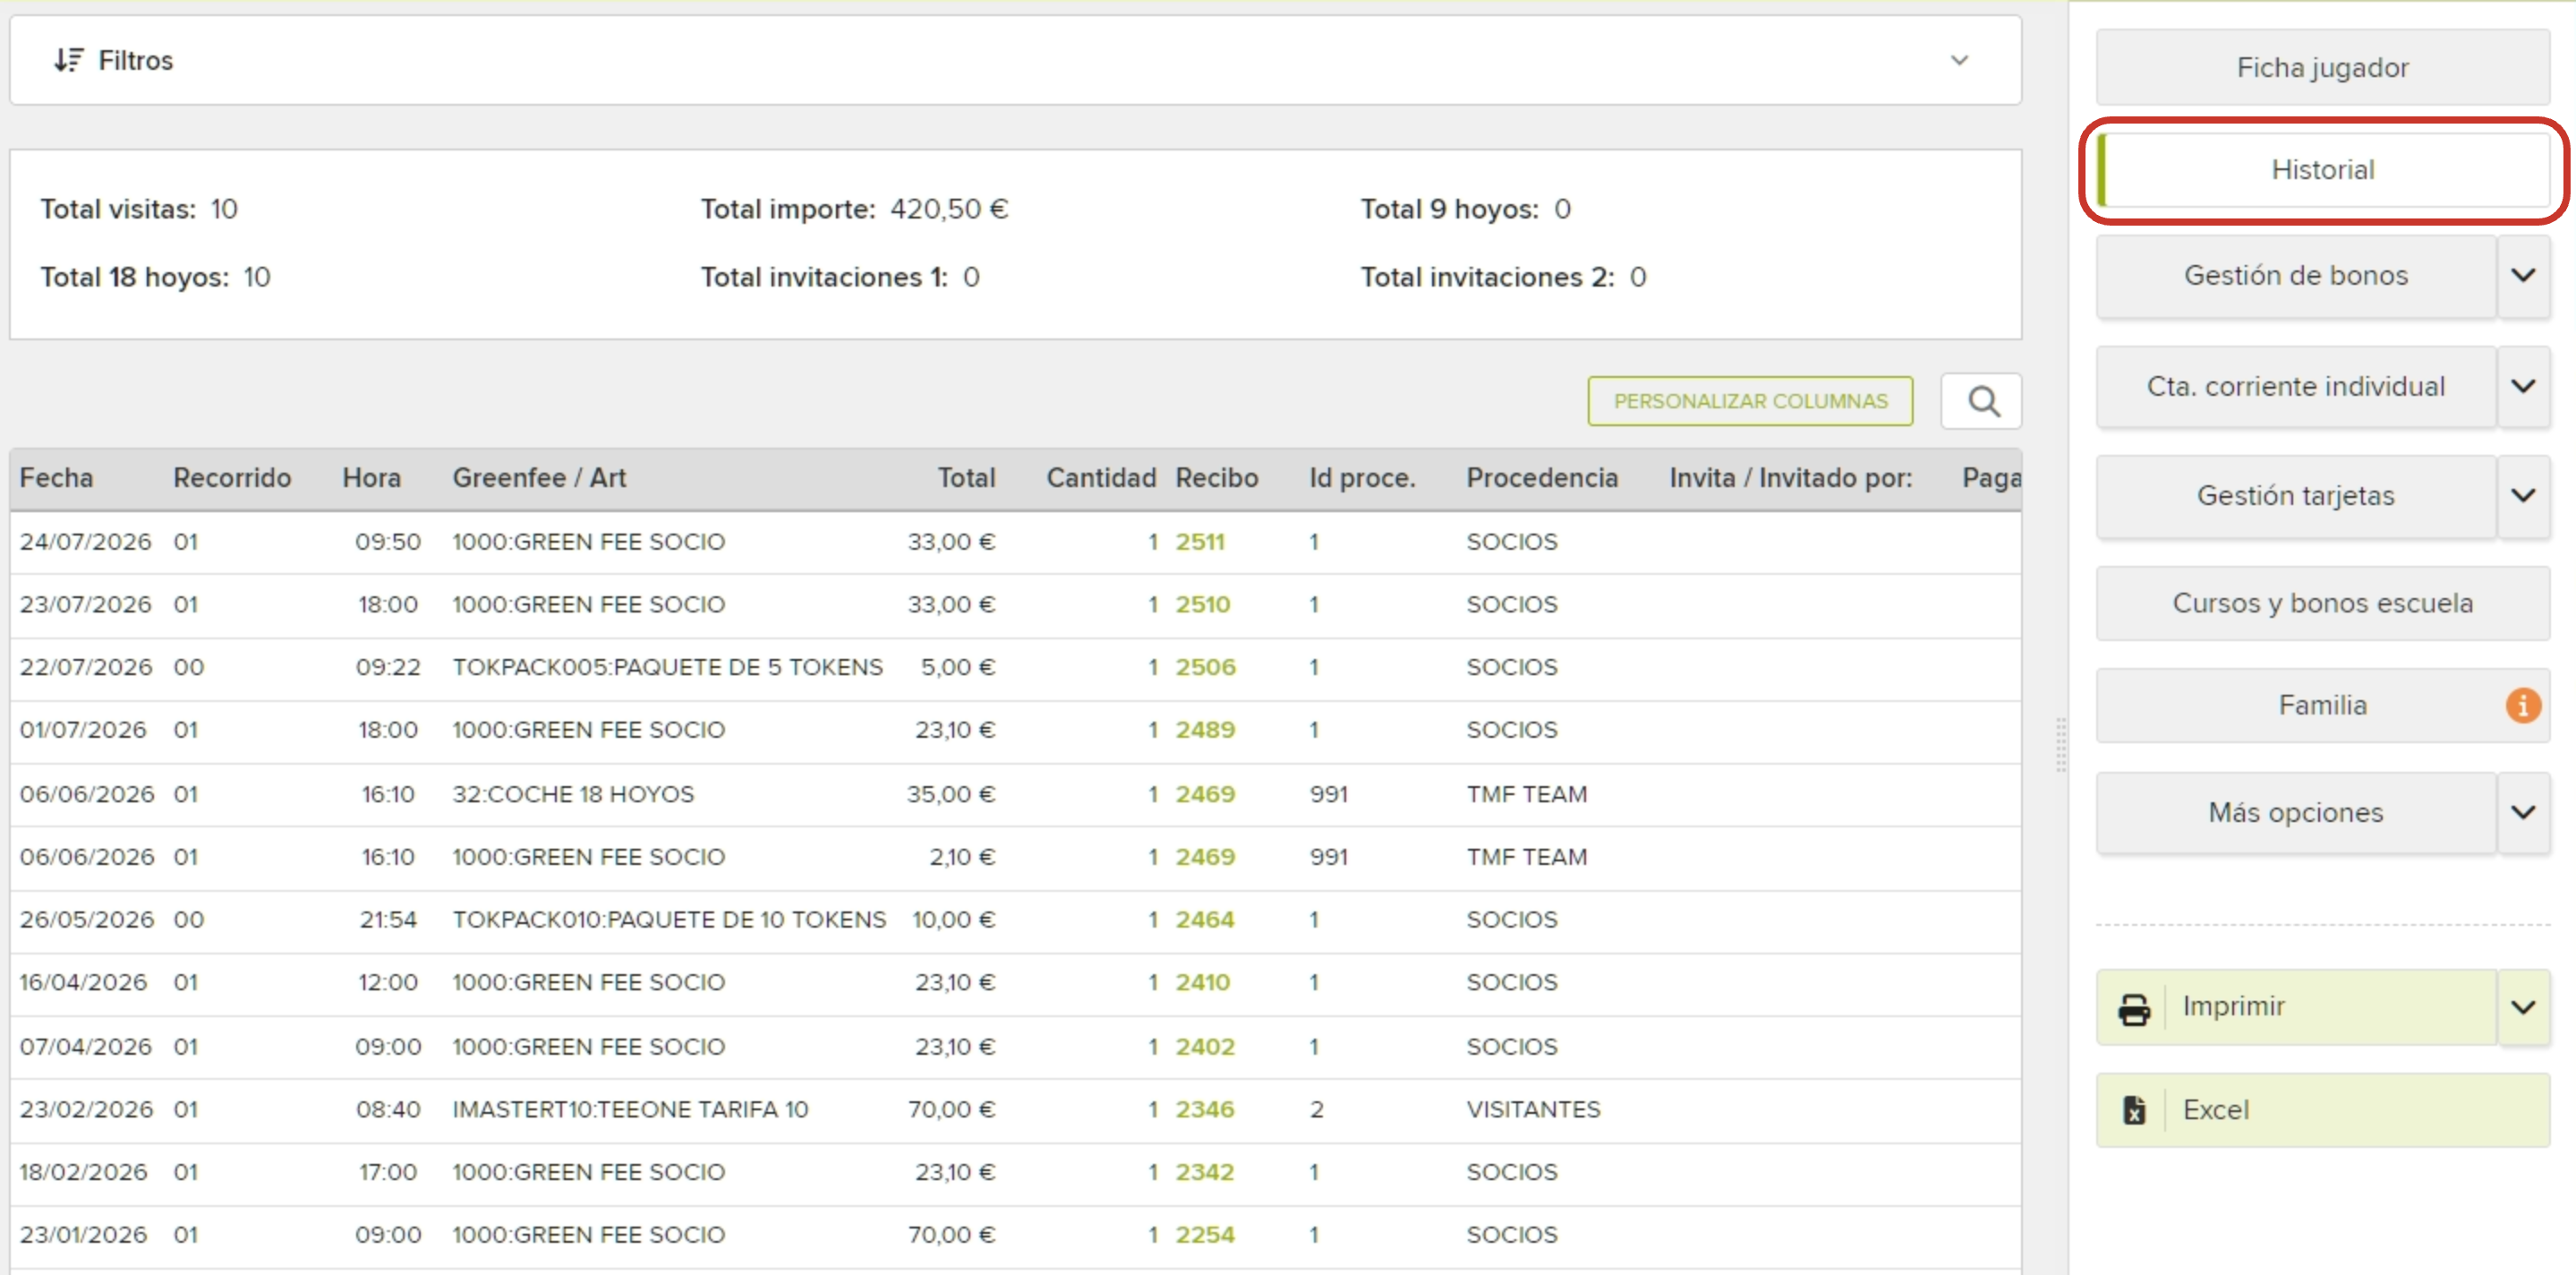Screen dimensions: 2576x1275
Task: Open receipt 2402 link
Action: point(1204,1047)
